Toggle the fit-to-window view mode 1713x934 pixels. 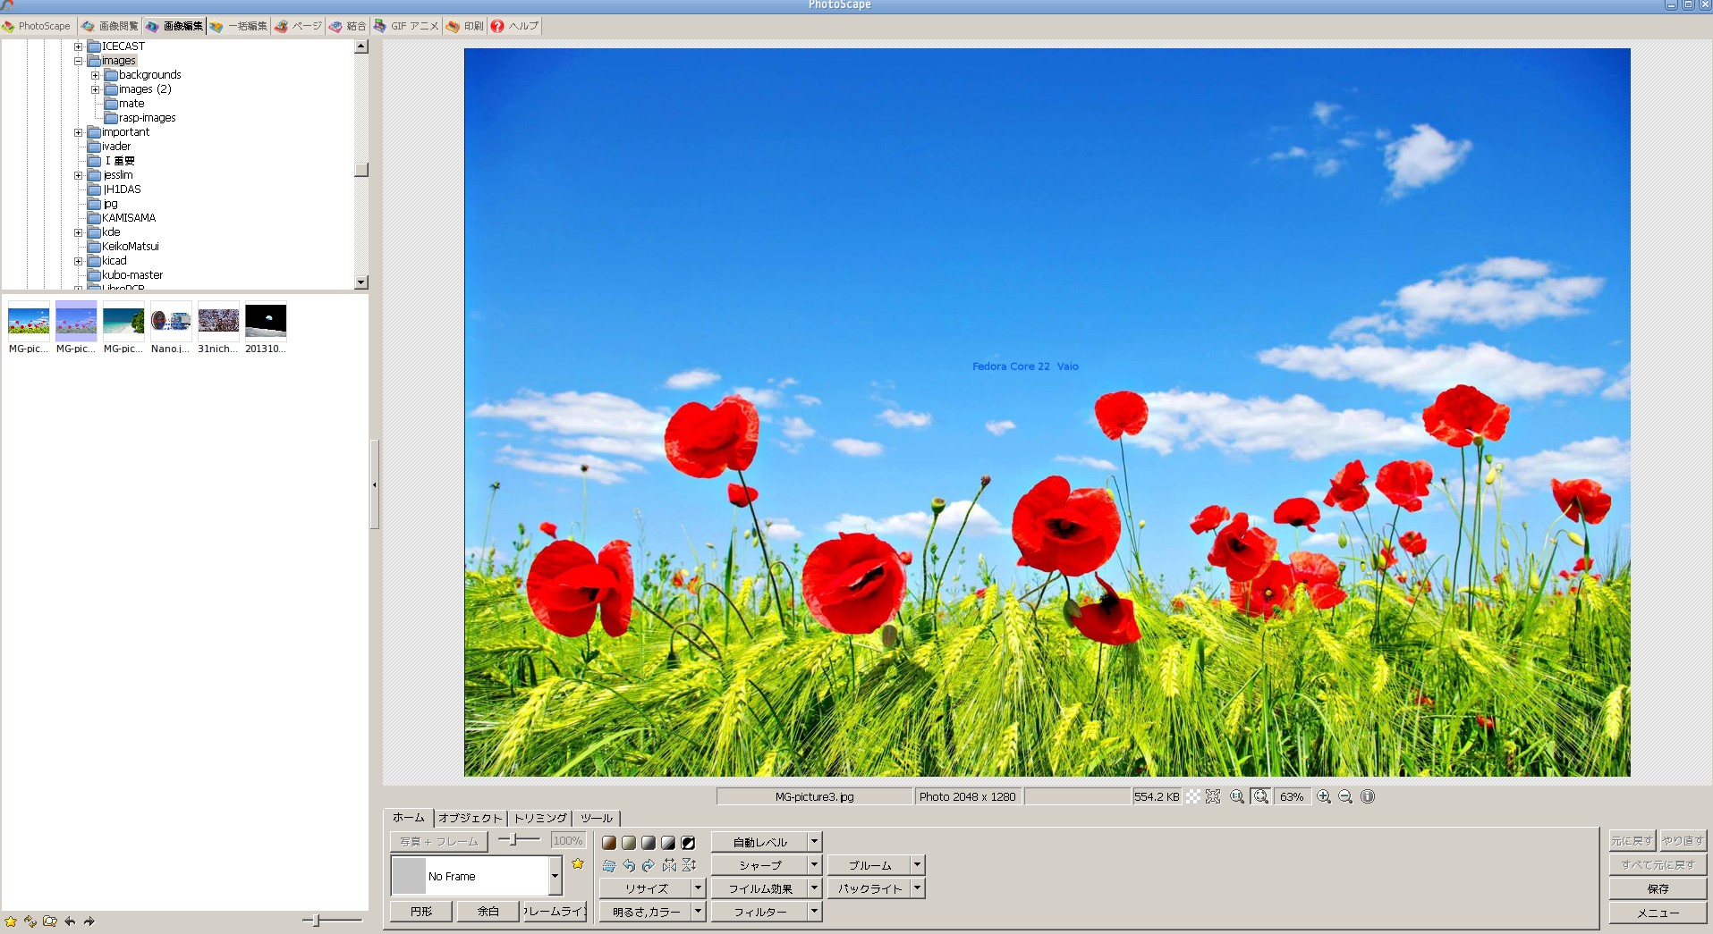[1260, 796]
